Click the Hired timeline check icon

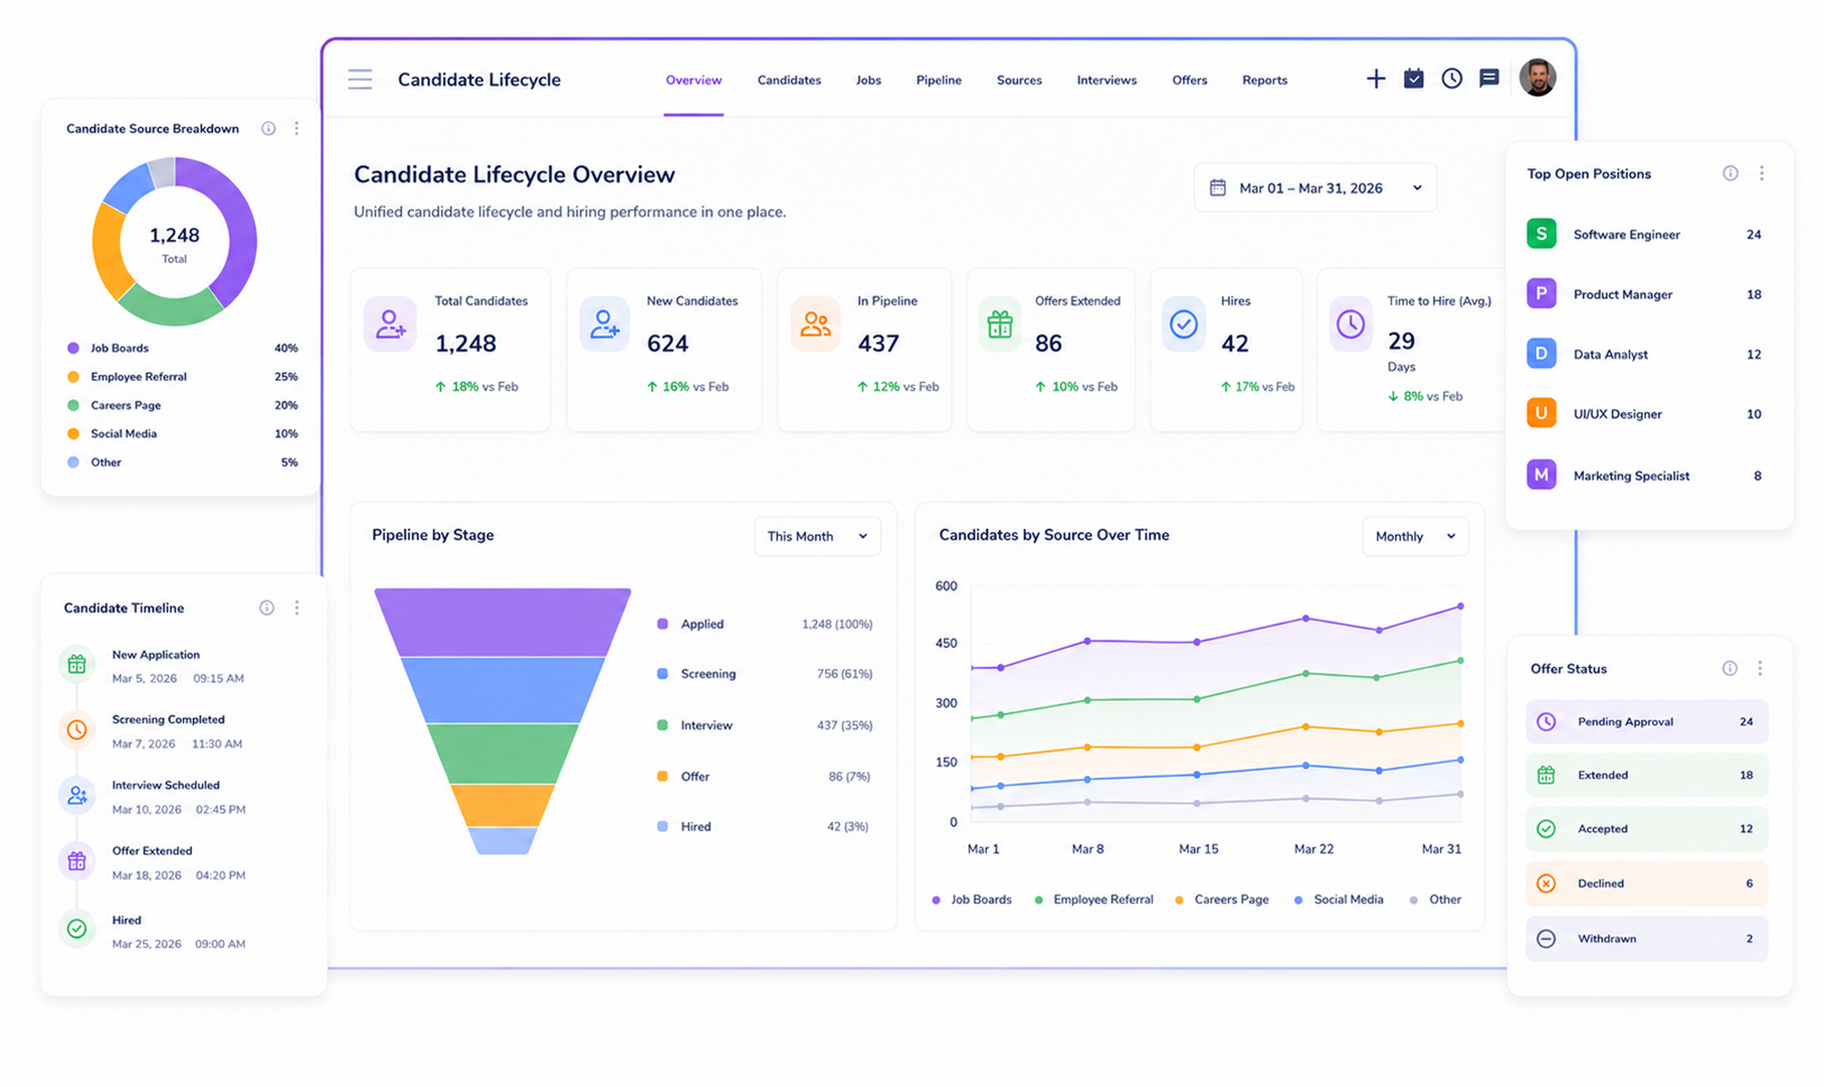tap(77, 929)
